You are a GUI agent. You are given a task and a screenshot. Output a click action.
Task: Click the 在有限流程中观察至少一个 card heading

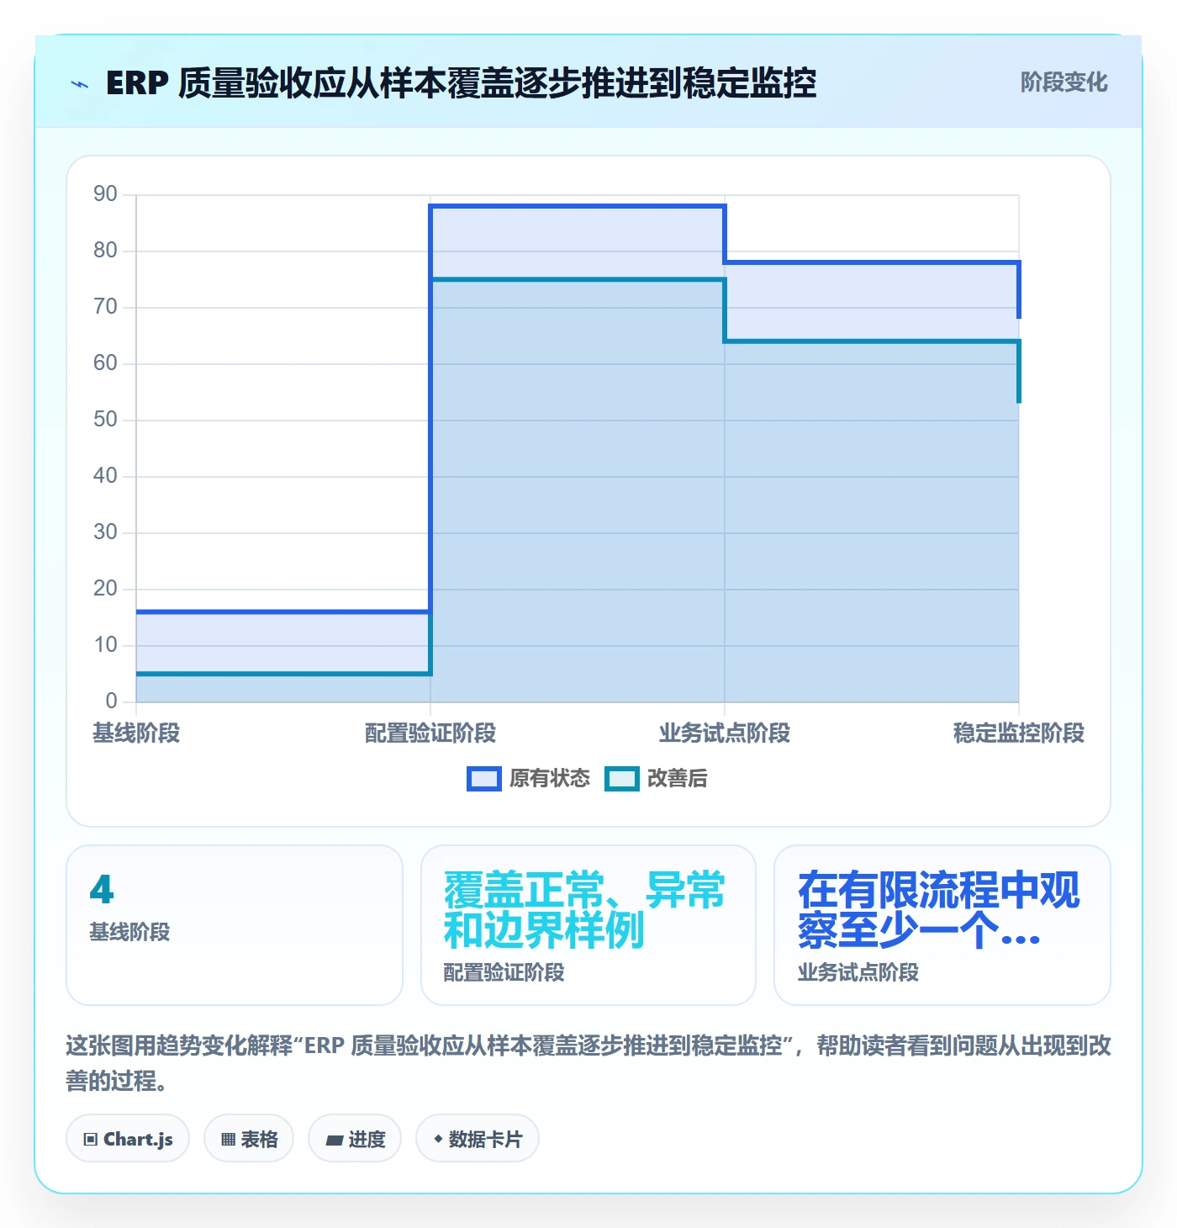939,910
